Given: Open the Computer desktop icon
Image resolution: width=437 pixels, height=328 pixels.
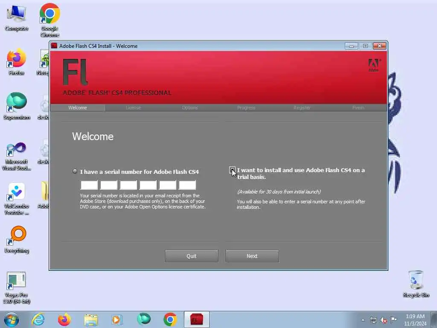Looking at the screenshot, I should coord(17,18).
